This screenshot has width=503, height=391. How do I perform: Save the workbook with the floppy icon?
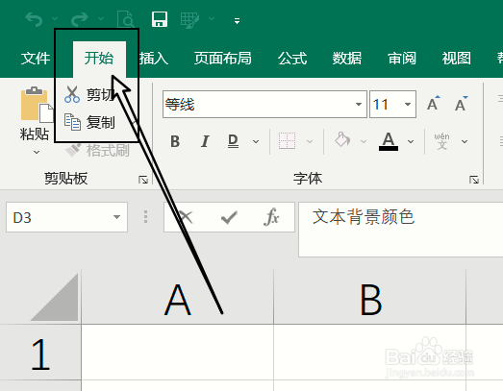click(160, 19)
